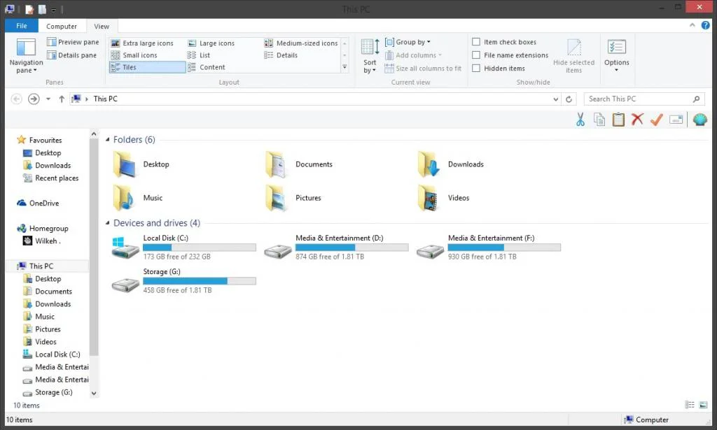This screenshot has height=430, width=717.
Task: Switch to the View ribbon tab
Action: [x=102, y=27]
